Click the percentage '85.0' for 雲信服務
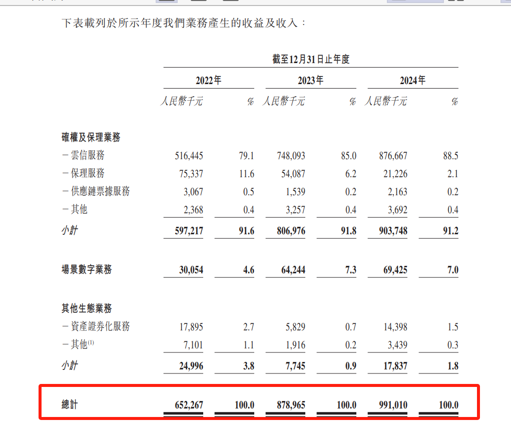The image size is (511, 428). pyautogui.click(x=349, y=156)
